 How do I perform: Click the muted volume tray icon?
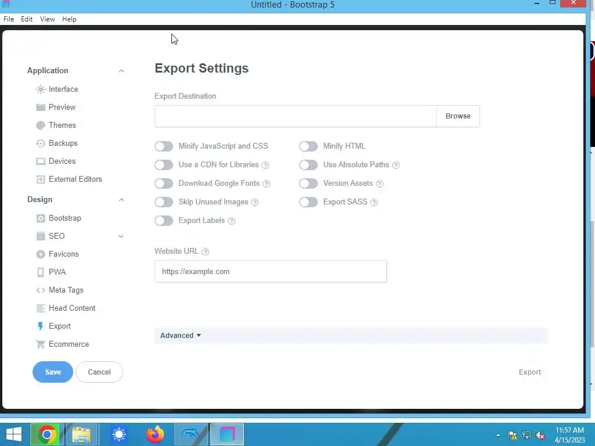pyautogui.click(x=540, y=435)
